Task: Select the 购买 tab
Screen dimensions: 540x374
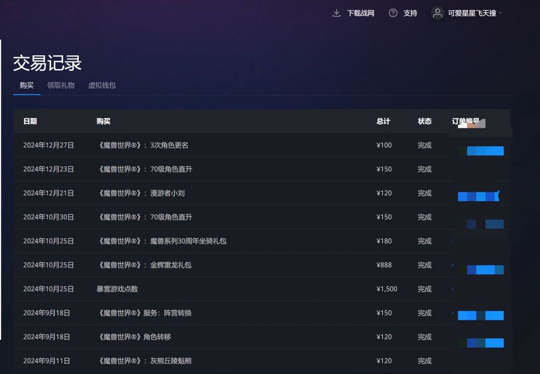Action: tap(26, 85)
